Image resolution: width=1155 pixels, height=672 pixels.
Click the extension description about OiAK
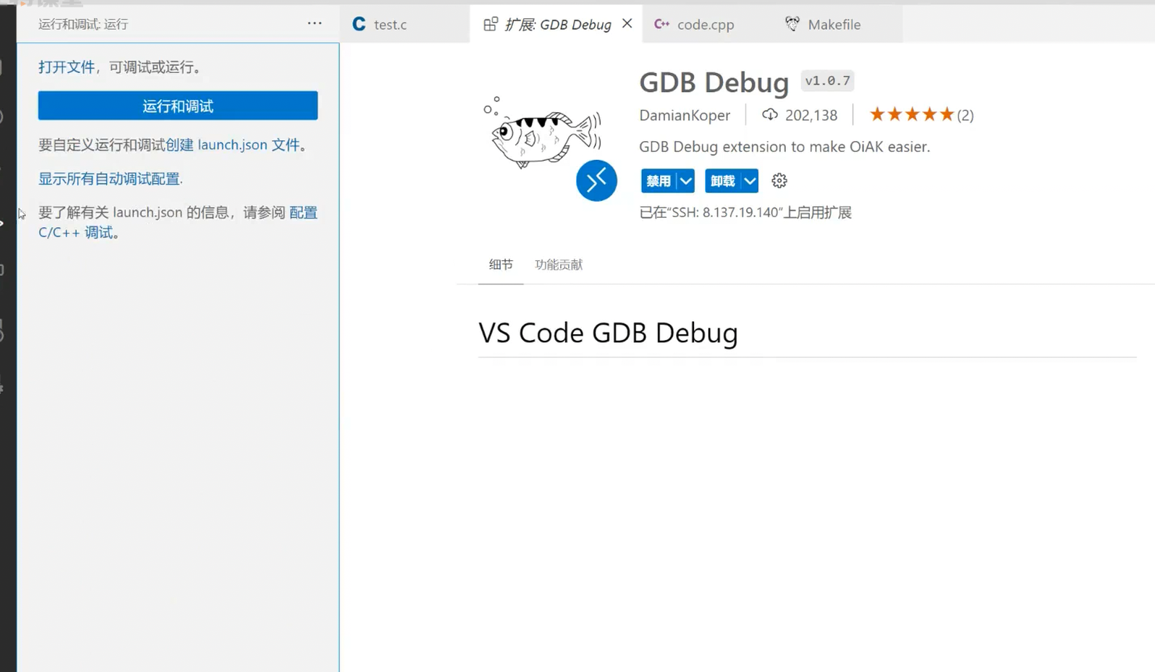click(784, 147)
